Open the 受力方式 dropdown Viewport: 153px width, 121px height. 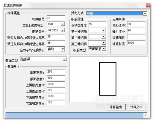click(x=145, y=14)
